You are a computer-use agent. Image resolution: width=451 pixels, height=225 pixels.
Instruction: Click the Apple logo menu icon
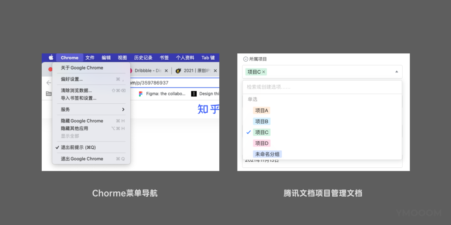tap(51, 57)
